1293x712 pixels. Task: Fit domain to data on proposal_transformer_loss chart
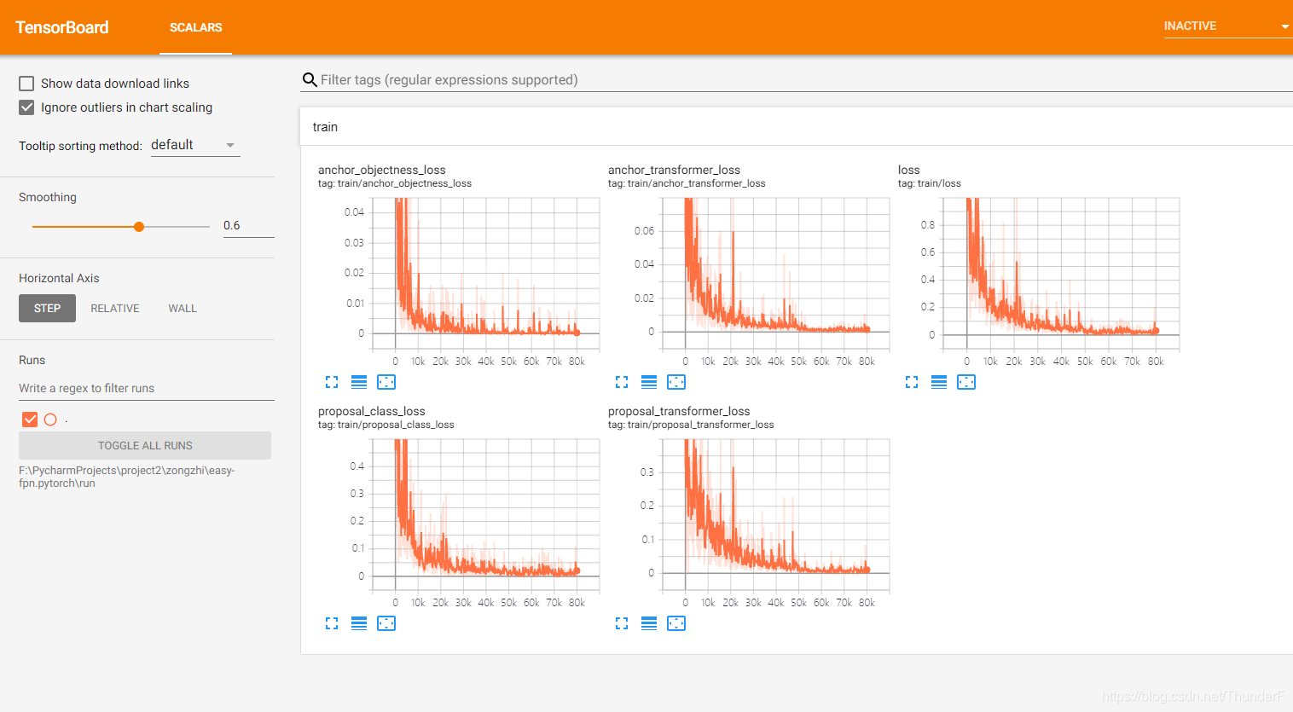point(676,623)
